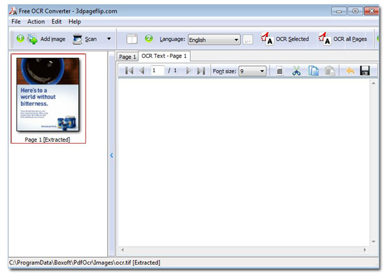Click the horizontal scrollbar right arrow
This screenshot has width=384, height=278.
tap(365, 250)
